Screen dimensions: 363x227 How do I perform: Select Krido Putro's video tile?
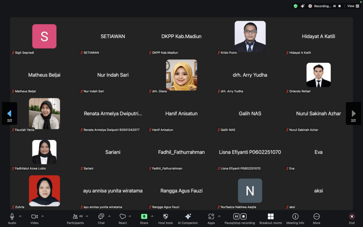[250, 37]
